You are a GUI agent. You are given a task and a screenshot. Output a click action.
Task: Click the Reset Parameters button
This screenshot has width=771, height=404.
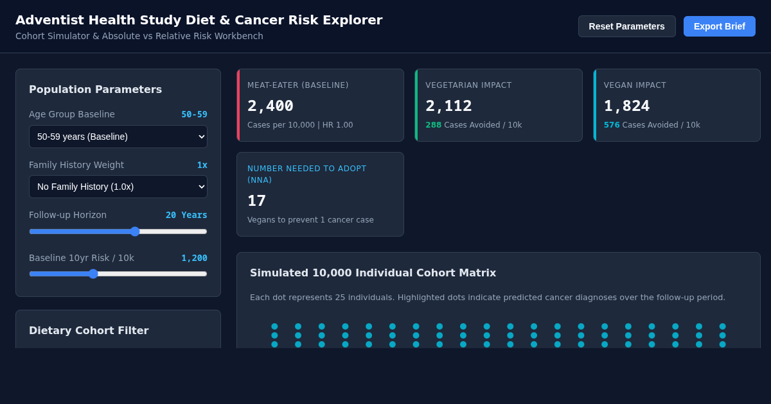coord(626,26)
